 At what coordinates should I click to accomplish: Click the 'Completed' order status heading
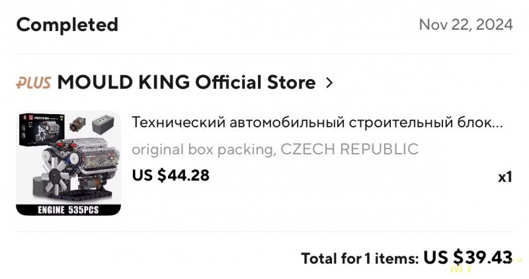tap(67, 25)
